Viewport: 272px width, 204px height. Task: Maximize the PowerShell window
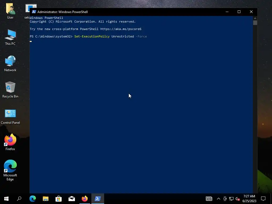pos(239,12)
